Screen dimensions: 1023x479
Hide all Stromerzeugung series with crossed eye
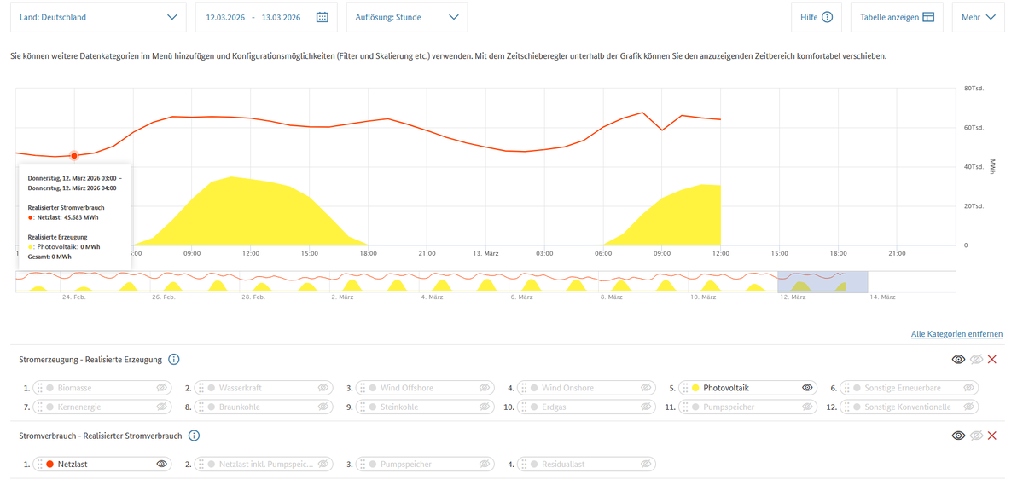pos(976,359)
